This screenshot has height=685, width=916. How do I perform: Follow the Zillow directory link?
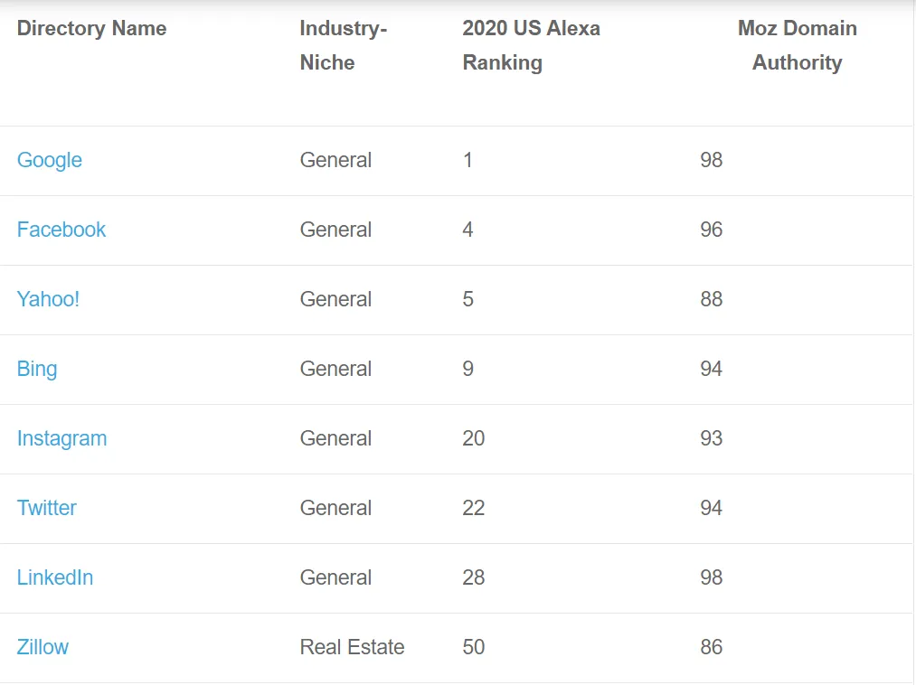(42, 647)
